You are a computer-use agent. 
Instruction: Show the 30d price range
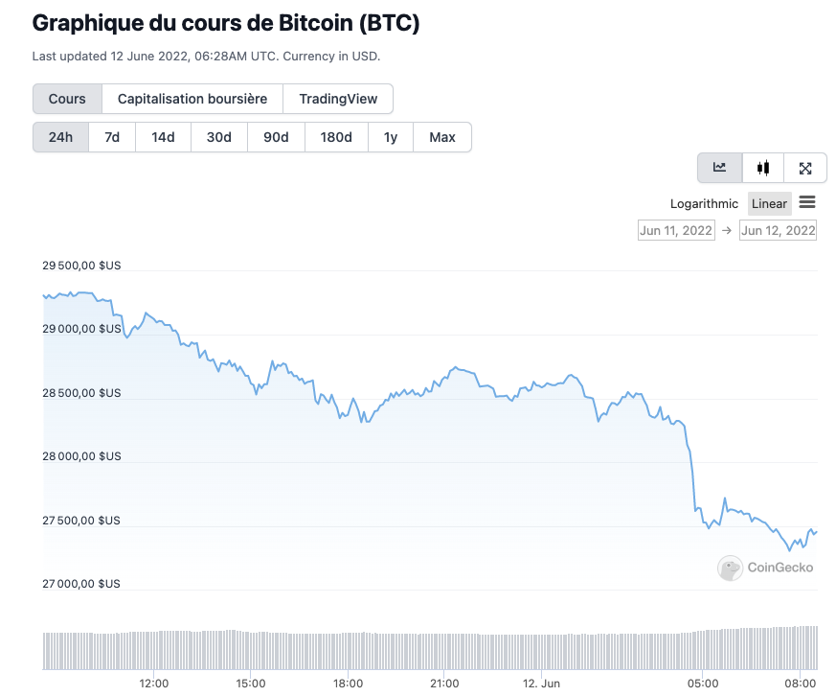click(x=218, y=137)
